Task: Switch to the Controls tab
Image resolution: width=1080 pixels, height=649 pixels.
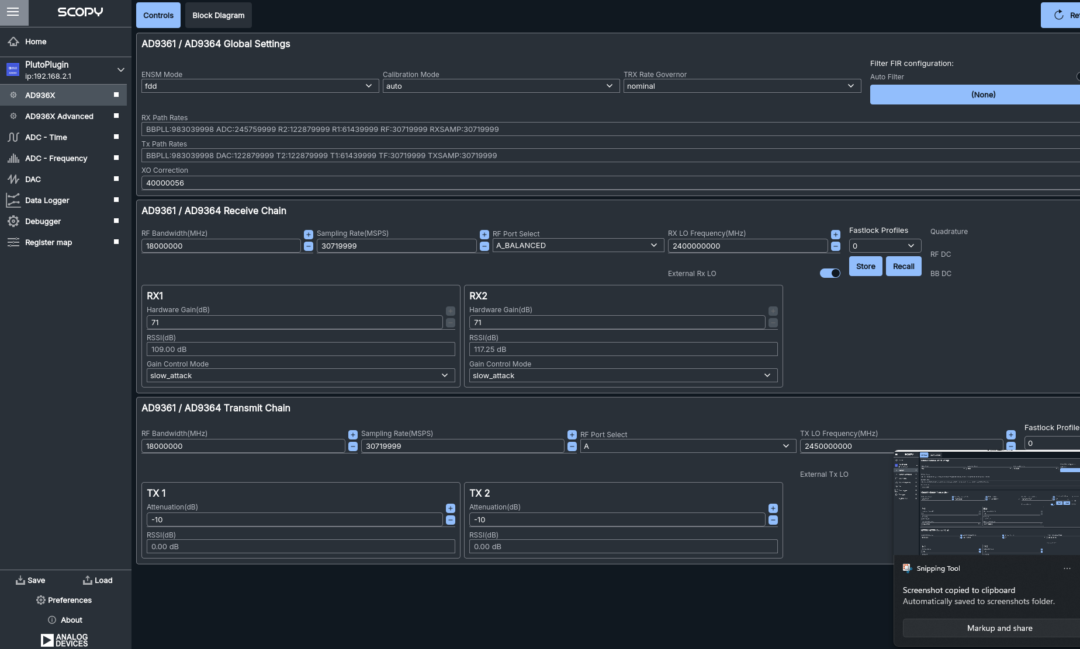Action: (158, 15)
